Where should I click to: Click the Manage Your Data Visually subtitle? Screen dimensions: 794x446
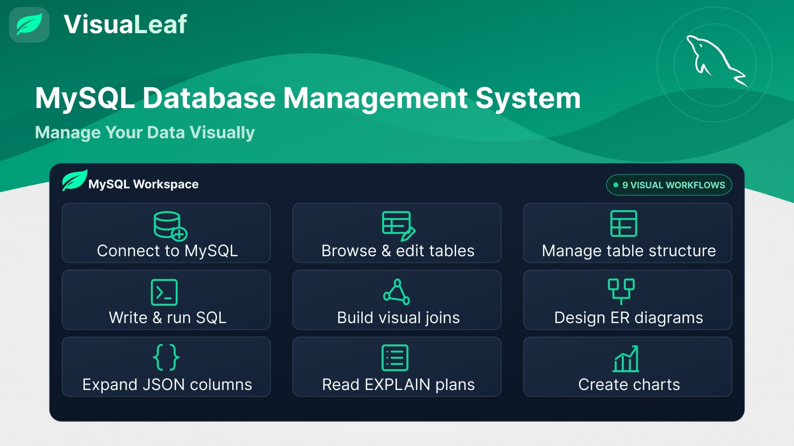click(x=145, y=133)
